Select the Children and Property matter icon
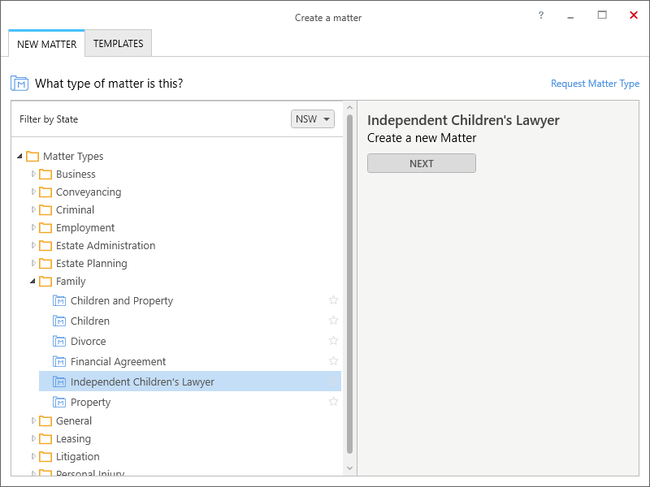 tap(59, 300)
